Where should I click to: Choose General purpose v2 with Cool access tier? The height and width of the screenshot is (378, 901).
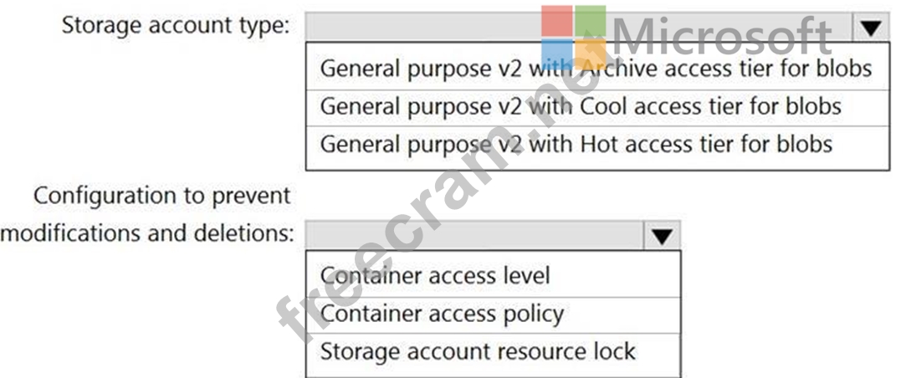(x=597, y=107)
